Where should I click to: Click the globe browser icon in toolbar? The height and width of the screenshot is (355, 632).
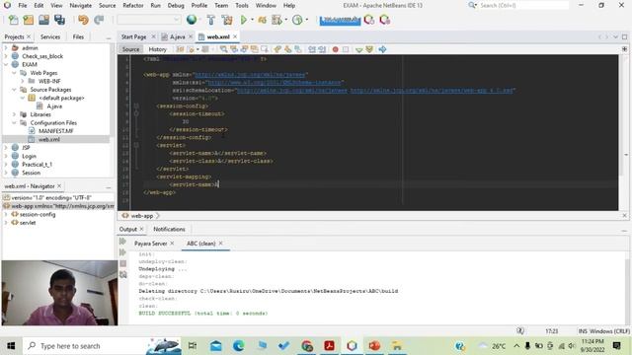[x=192, y=20]
